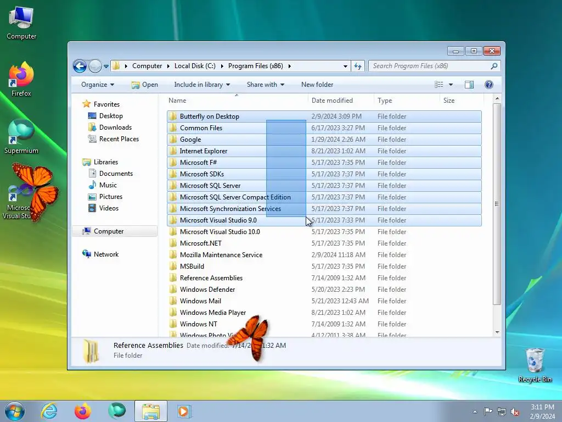Select the Windows NT folder icon

(173, 324)
